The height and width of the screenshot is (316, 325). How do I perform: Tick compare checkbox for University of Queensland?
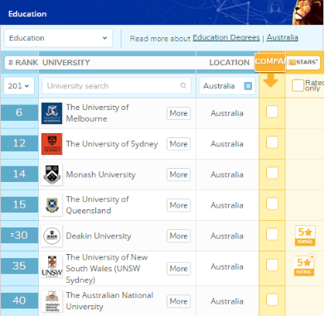(x=272, y=204)
